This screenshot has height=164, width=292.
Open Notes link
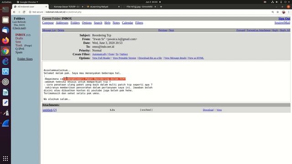(116, 23)
